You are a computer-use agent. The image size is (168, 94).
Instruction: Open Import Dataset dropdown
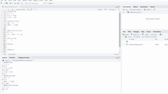[x=136, y=10]
